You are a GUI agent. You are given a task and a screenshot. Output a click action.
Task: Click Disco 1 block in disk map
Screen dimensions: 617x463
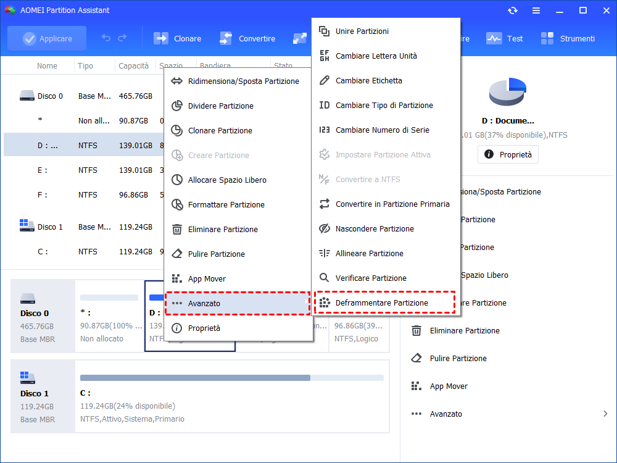coord(43,396)
